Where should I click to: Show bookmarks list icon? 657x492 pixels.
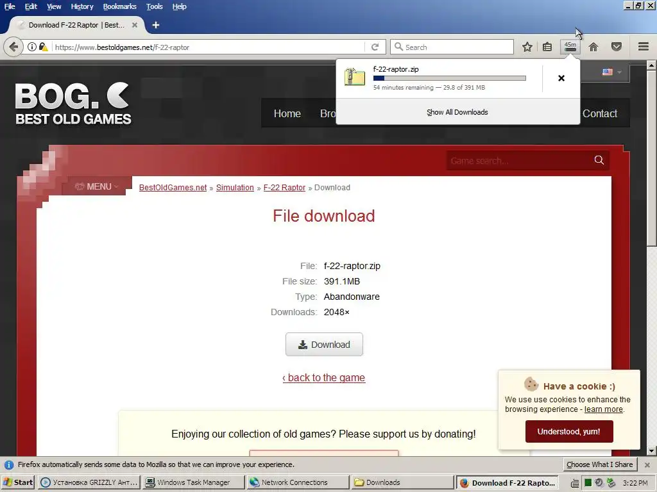[x=547, y=47]
